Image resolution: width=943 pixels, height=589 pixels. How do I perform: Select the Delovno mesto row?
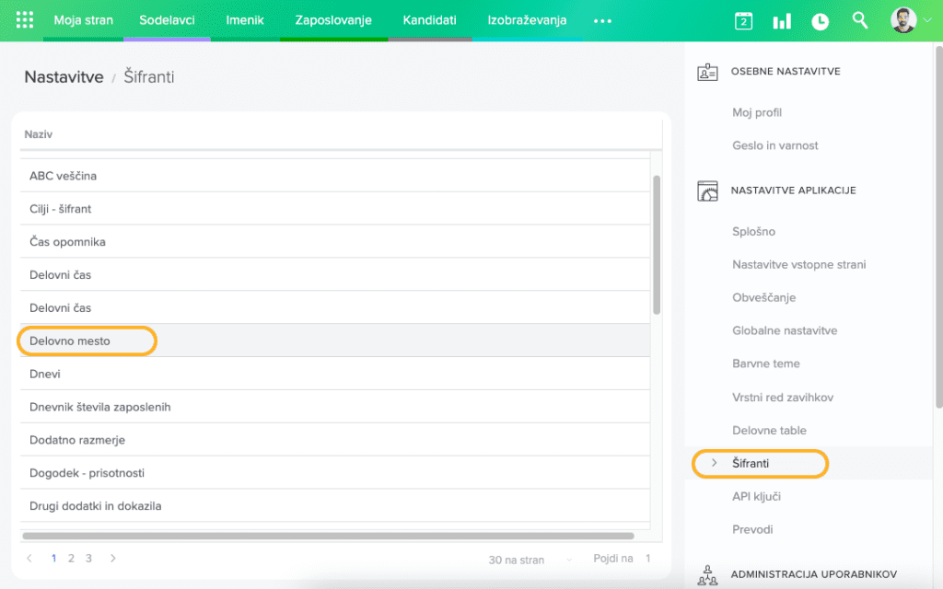click(70, 341)
